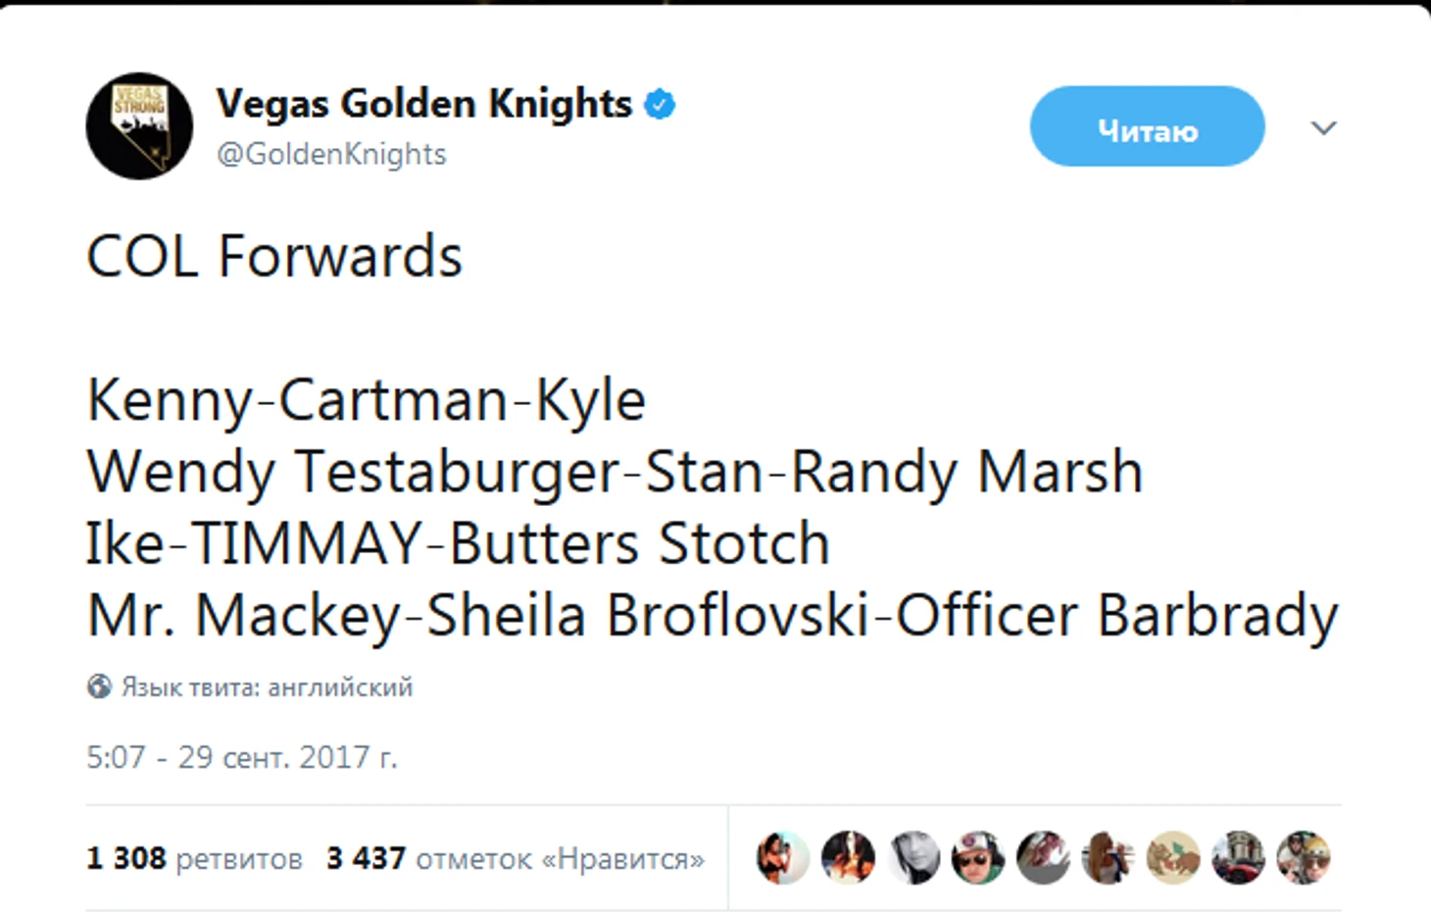Open the dark fiery-toned liker avatar

(x=848, y=858)
